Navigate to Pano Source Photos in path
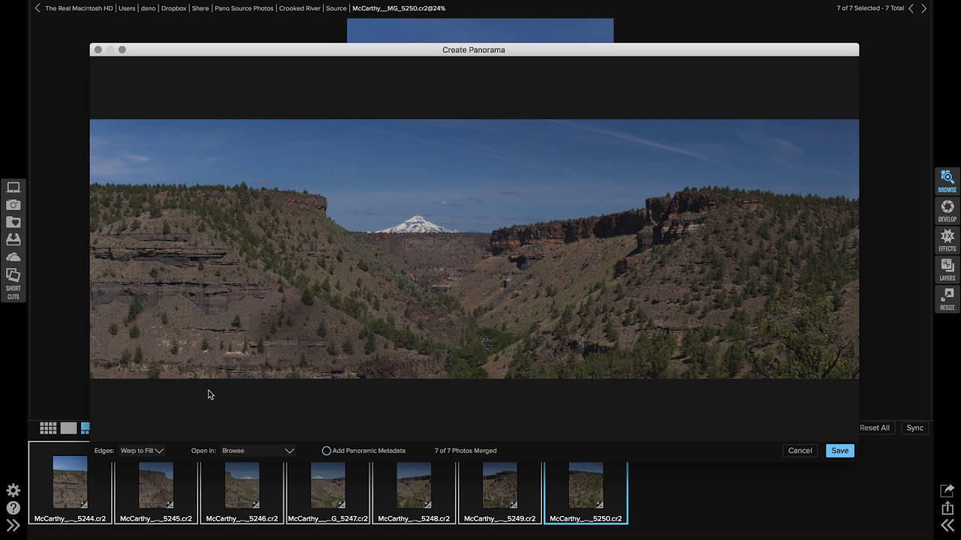Image resolution: width=961 pixels, height=540 pixels. [x=244, y=8]
